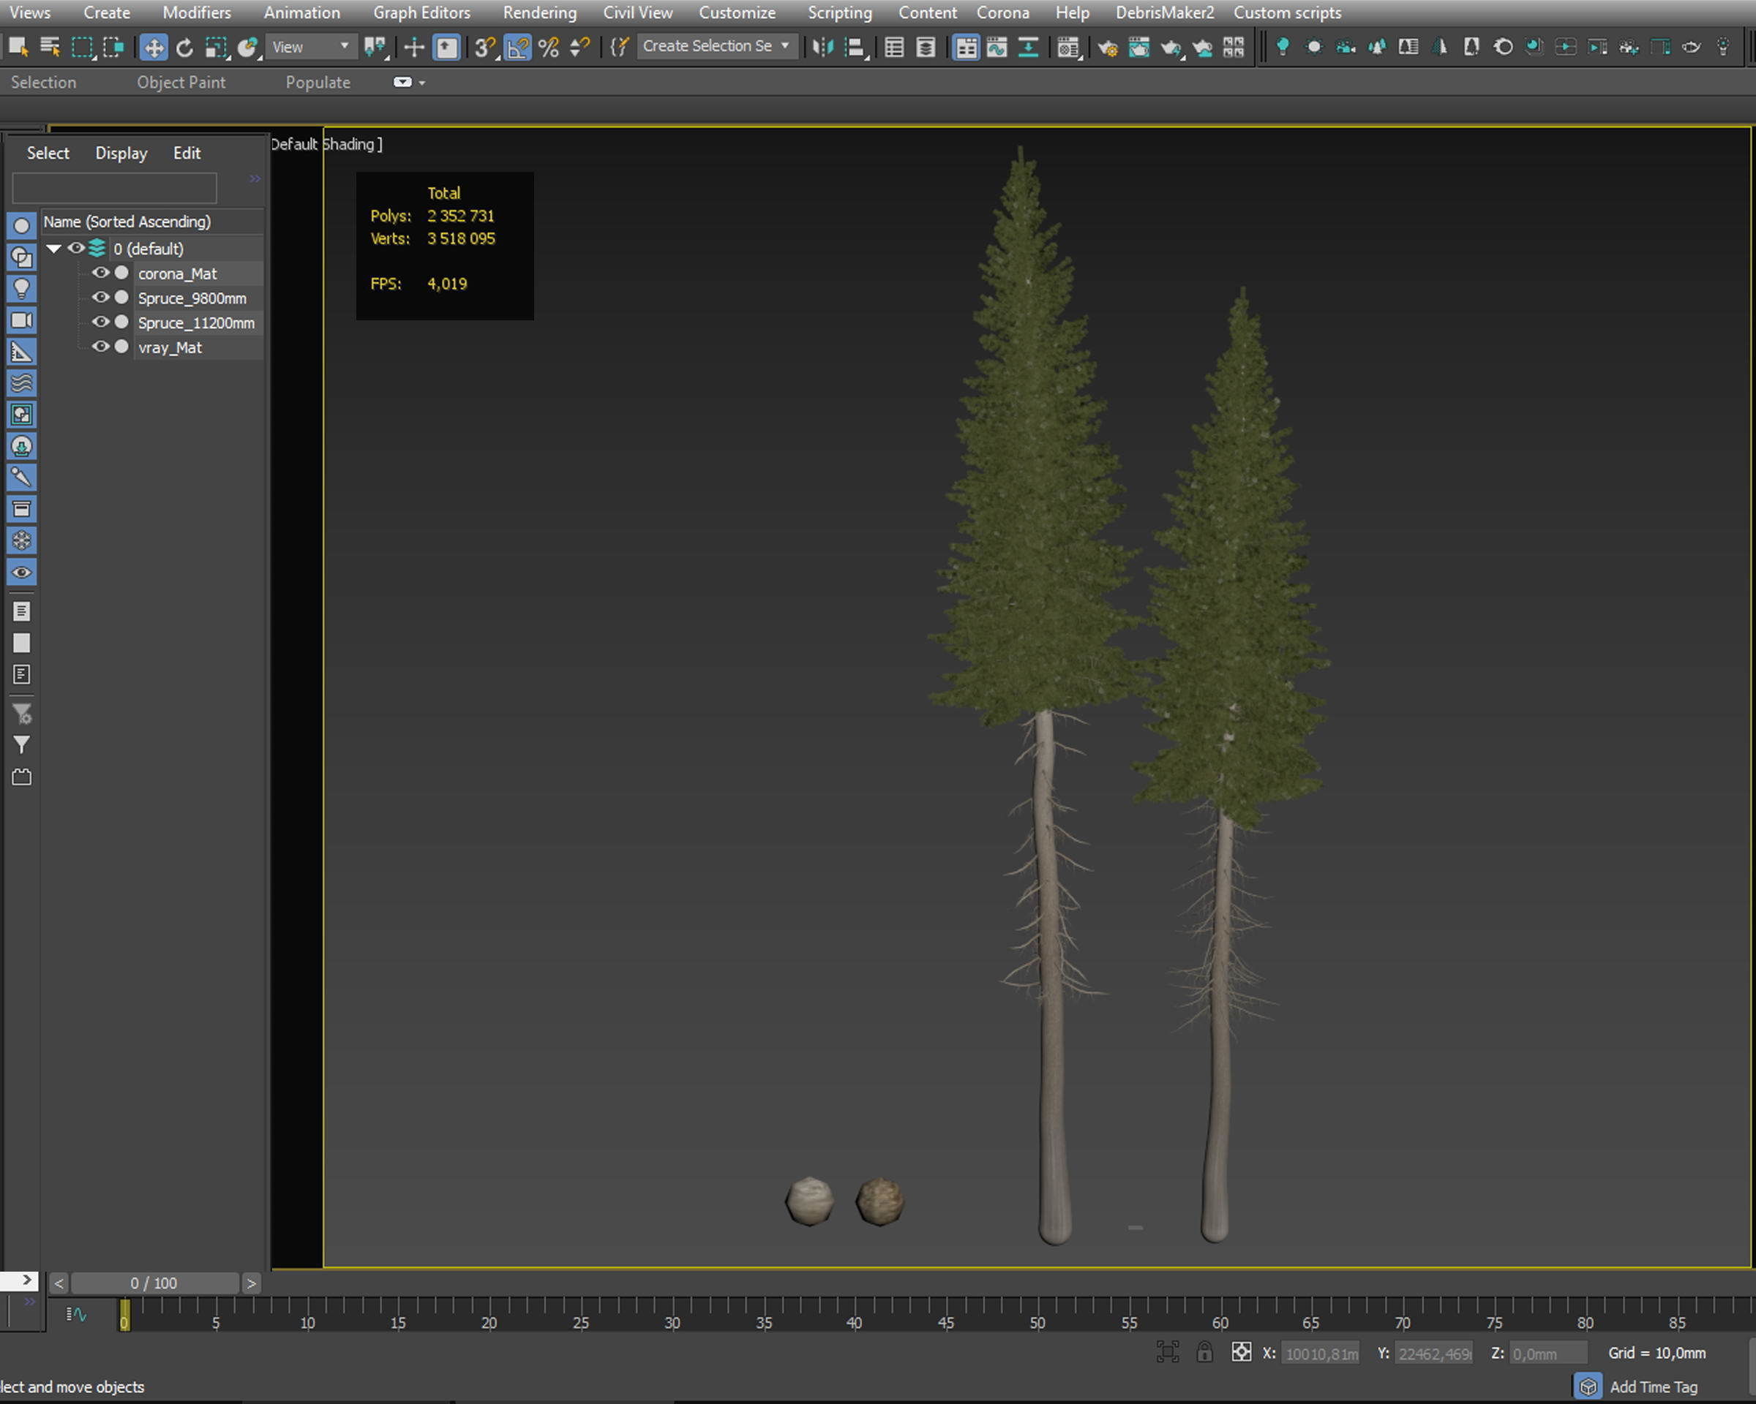The height and width of the screenshot is (1404, 1756).
Task: Toggle Percent Snap button
Action: point(549,48)
